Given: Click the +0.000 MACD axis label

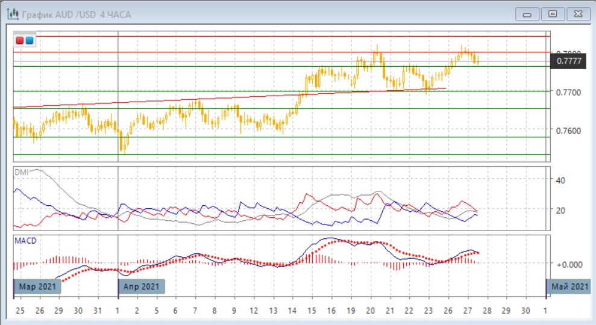Looking at the screenshot, I should [x=569, y=264].
